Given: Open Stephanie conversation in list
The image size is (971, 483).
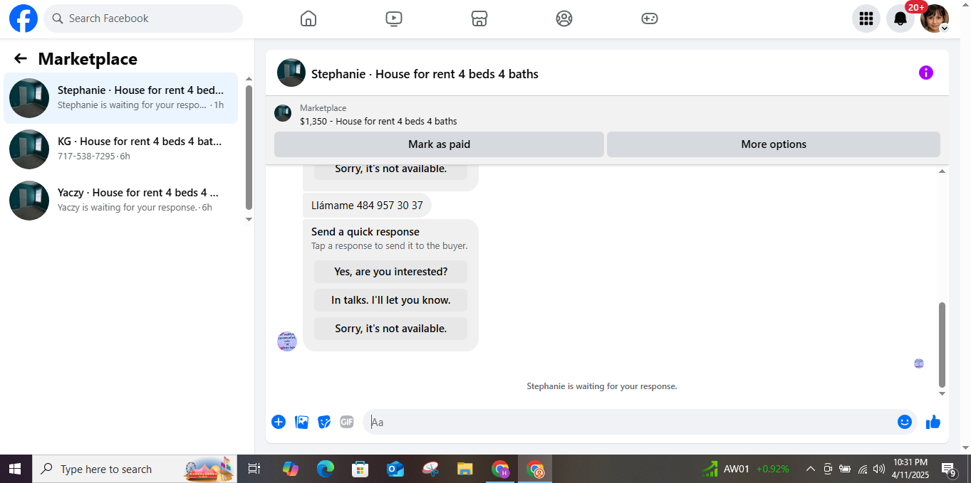Looking at the screenshot, I should [x=121, y=98].
